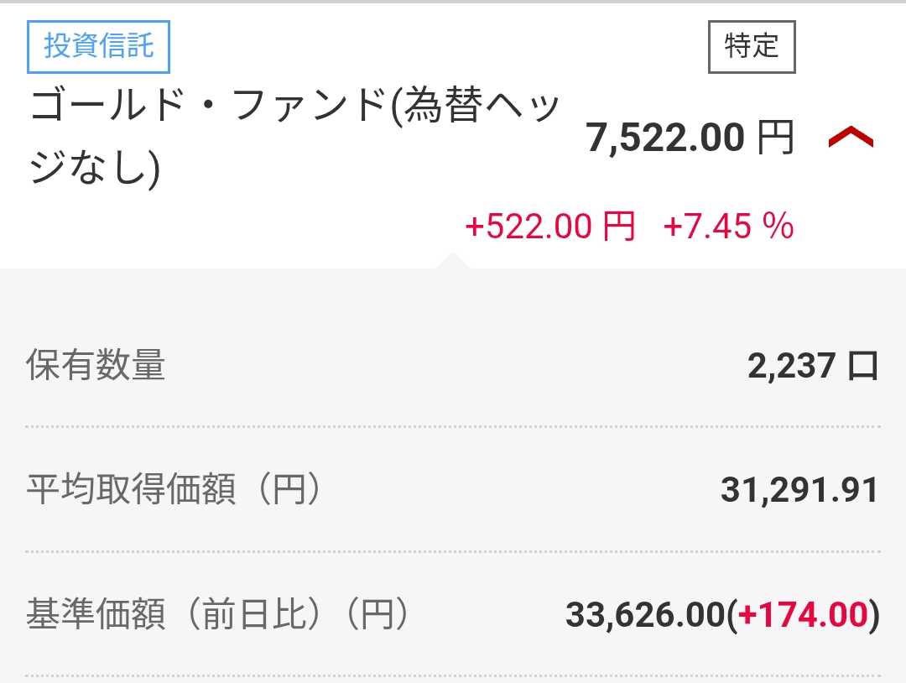Click the dotted separator under 平均取得価額 row

point(453,552)
